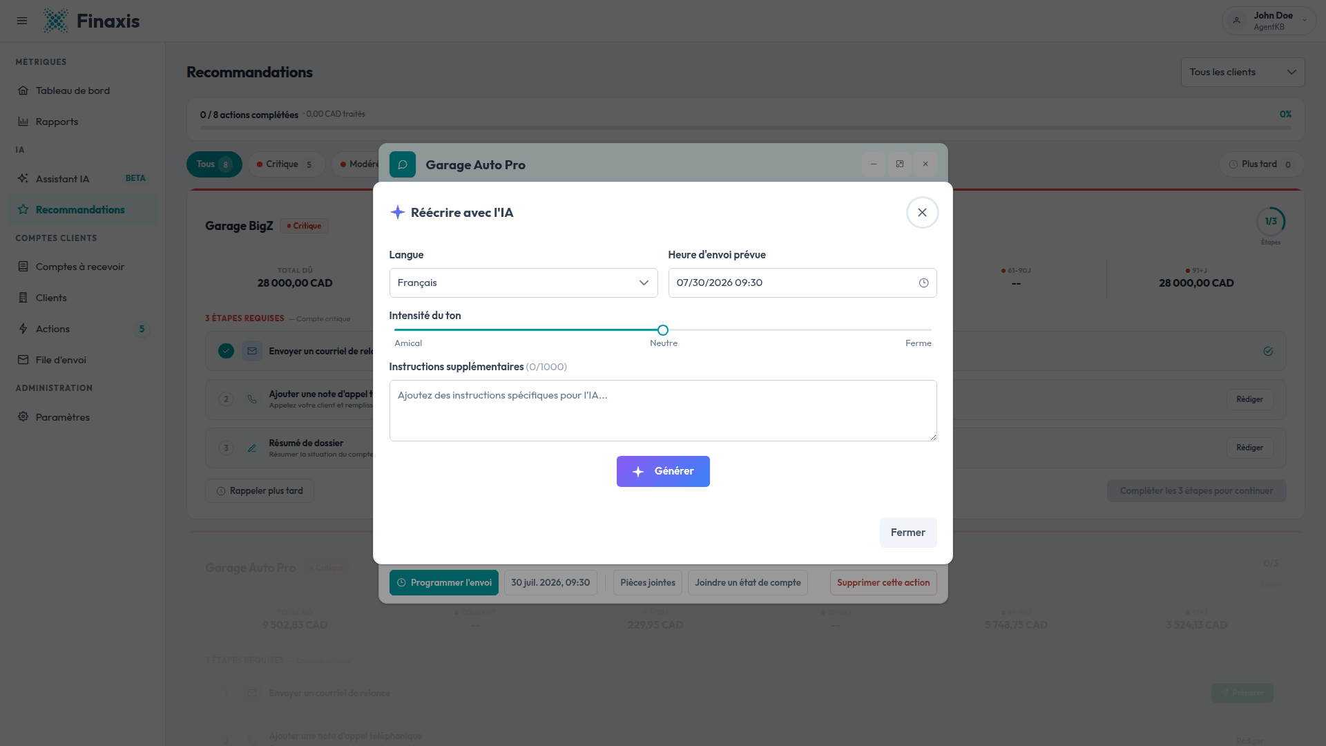Click the Garage Auto Pro chat icon
Screen dimensions: 1326x746
[x=403, y=164]
